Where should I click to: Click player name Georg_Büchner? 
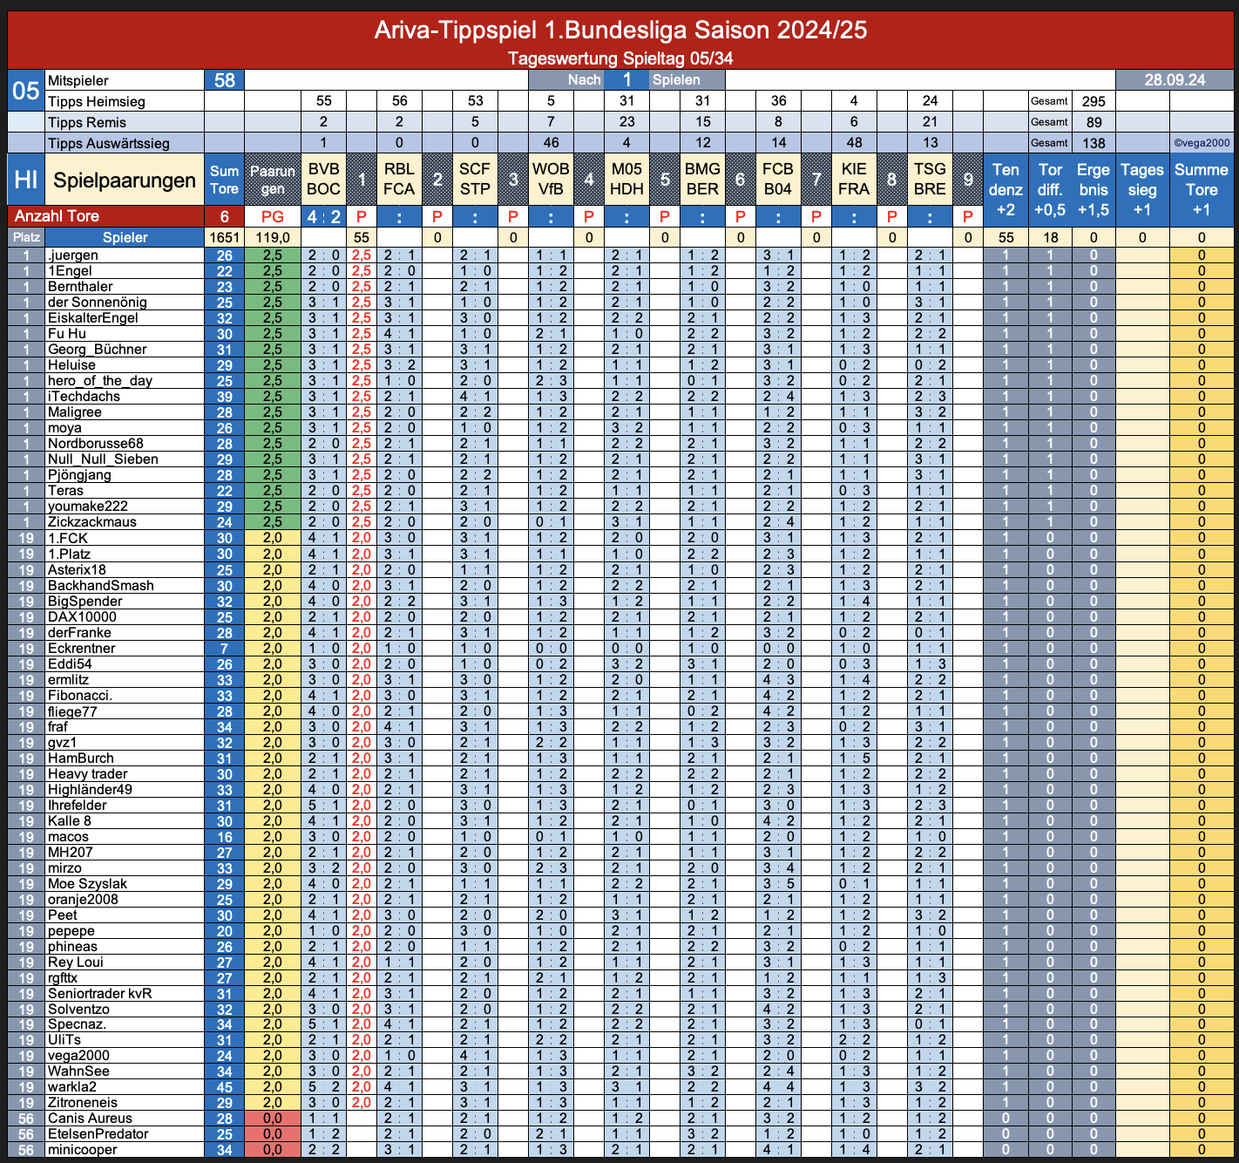(97, 350)
